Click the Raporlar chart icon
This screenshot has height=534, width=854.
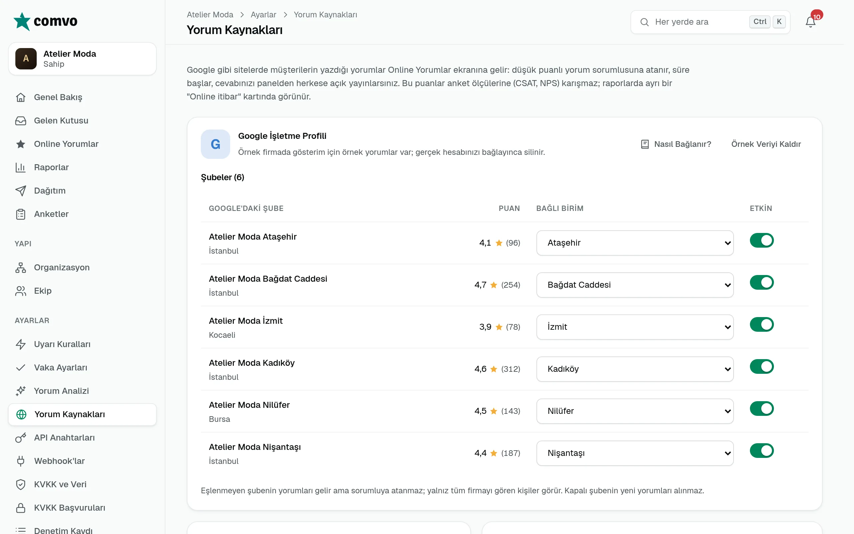pos(20,167)
